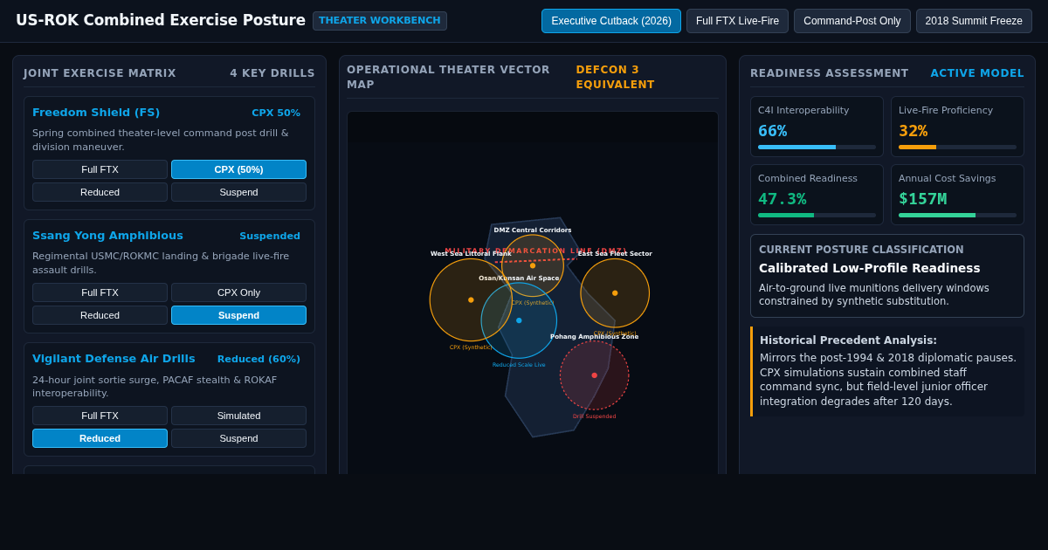
Task: Click the READINESS ASSESSMENT header
Action: point(829,73)
